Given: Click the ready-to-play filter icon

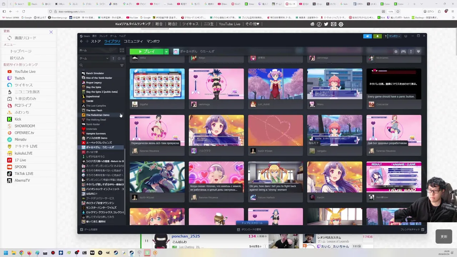Looking at the screenshot, I should [x=124, y=59].
